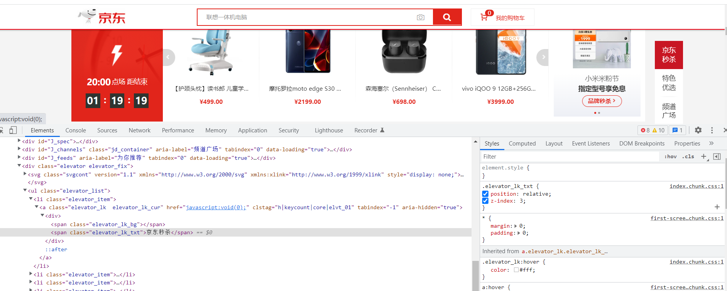The height and width of the screenshot is (291, 727).
Task: Click the Sennheiser earbuds product image
Action: click(404, 52)
